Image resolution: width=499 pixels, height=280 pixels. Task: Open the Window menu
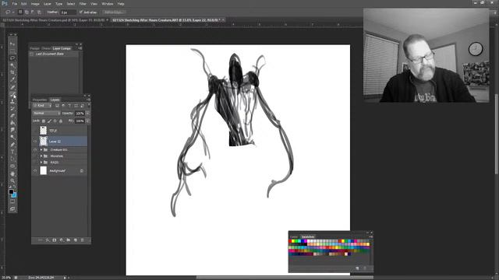point(108,4)
